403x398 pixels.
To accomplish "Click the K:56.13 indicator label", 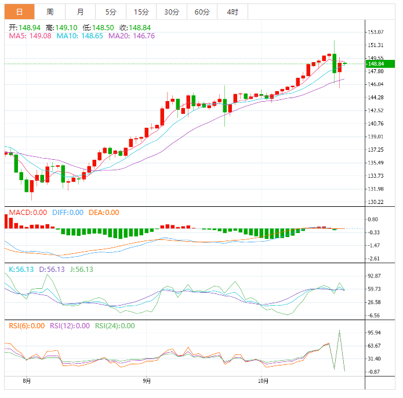I will pyautogui.click(x=21, y=270).
